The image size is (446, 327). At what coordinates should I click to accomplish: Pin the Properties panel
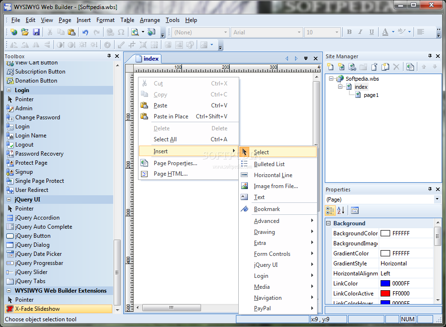point(430,189)
